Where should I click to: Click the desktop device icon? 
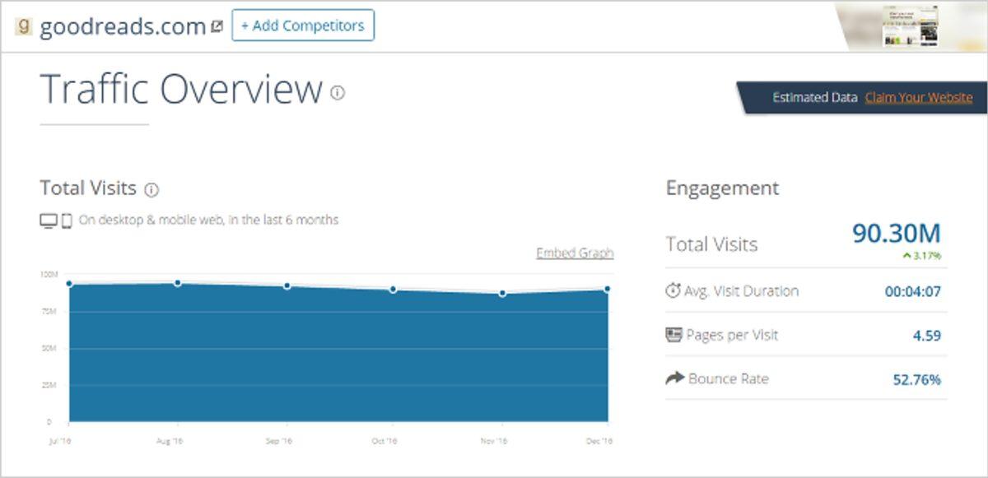coord(49,220)
